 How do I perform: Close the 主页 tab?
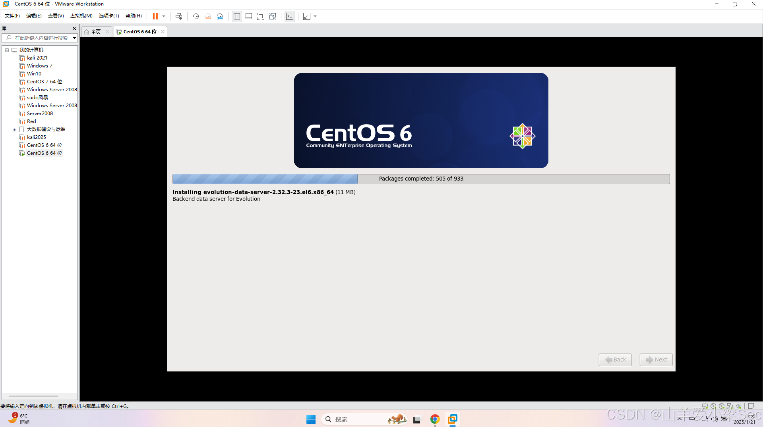pyautogui.click(x=107, y=32)
